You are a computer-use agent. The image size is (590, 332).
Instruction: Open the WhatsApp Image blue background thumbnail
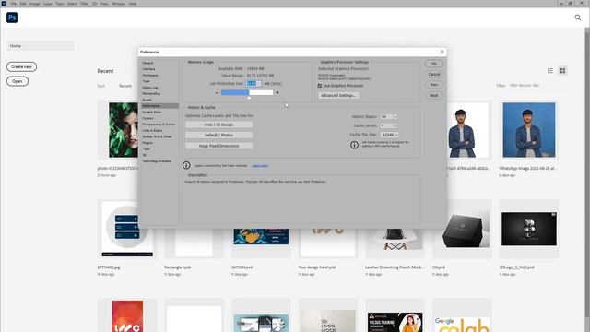(528, 130)
